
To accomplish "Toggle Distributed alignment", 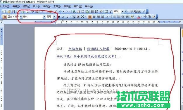I will (103, 17).
